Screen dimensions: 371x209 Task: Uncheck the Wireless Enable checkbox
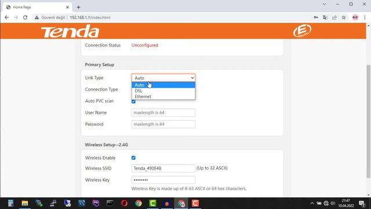click(x=133, y=158)
